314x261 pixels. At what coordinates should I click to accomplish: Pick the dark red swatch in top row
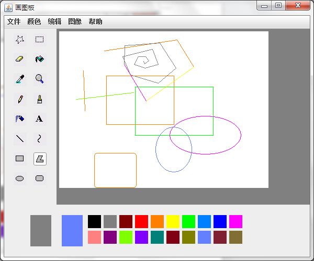pyautogui.click(x=126, y=221)
